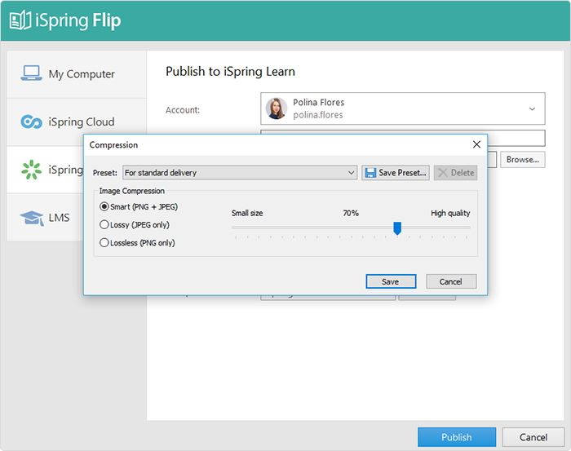Click the image quality slider handle
Viewport: 571px width, 451px height.
tap(397, 228)
